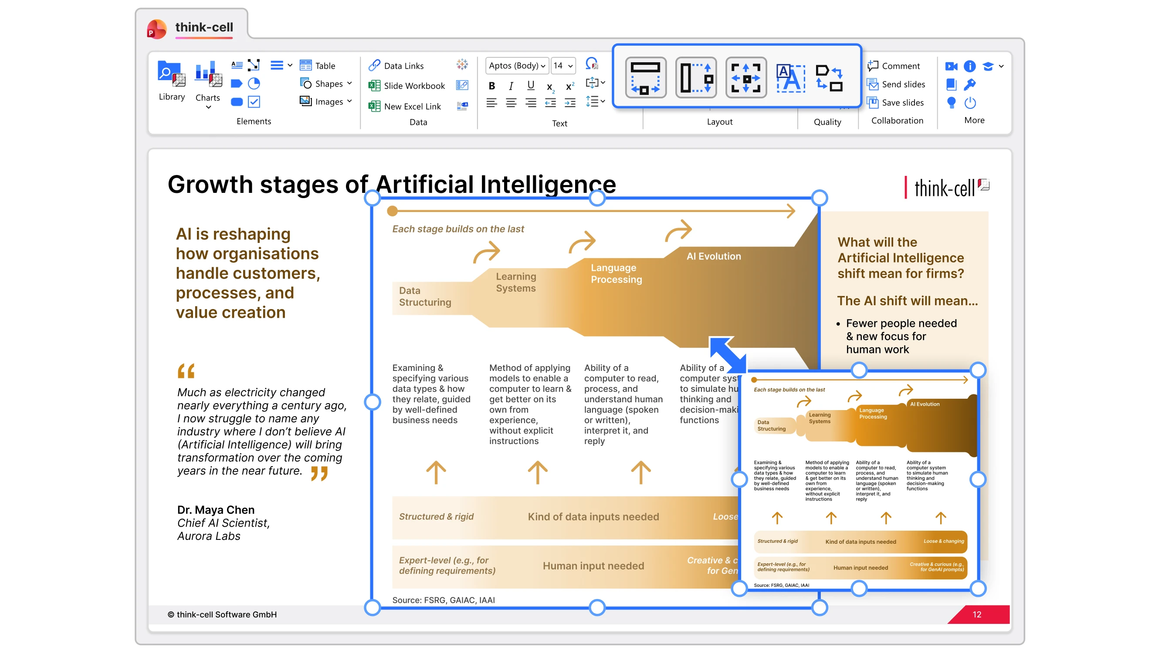
Task: Insert the checkbox element
Action: point(254,102)
